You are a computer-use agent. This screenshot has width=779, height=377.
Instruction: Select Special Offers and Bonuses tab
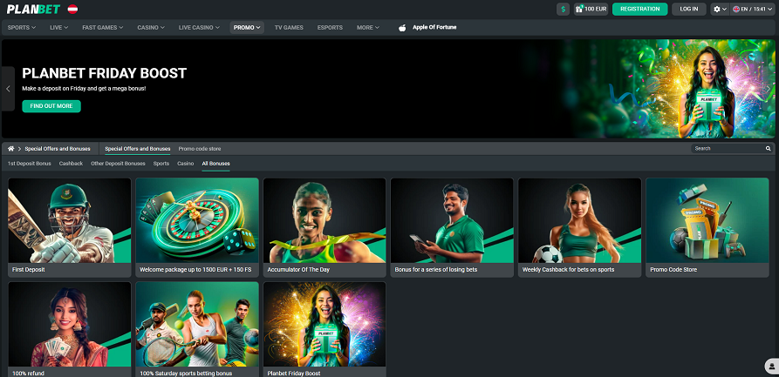[x=138, y=149]
